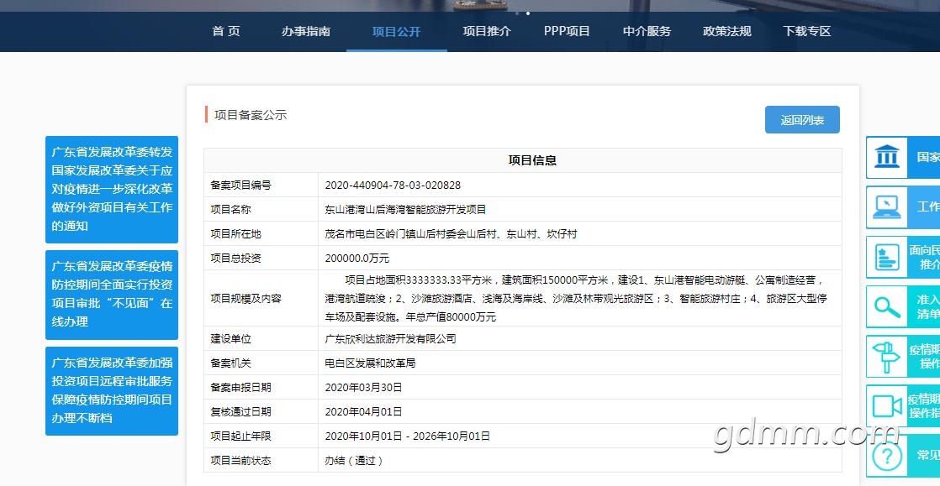Click the magnifying glass icon in sidebar
Screen dimensions: 940x486
click(x=886, y=307)
